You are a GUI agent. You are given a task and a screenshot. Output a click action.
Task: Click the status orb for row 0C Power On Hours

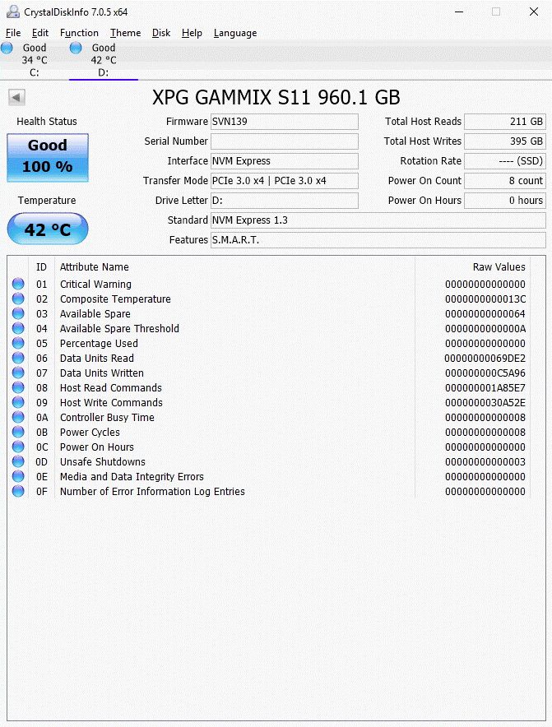pyautogui.click(x=18, y=447)
